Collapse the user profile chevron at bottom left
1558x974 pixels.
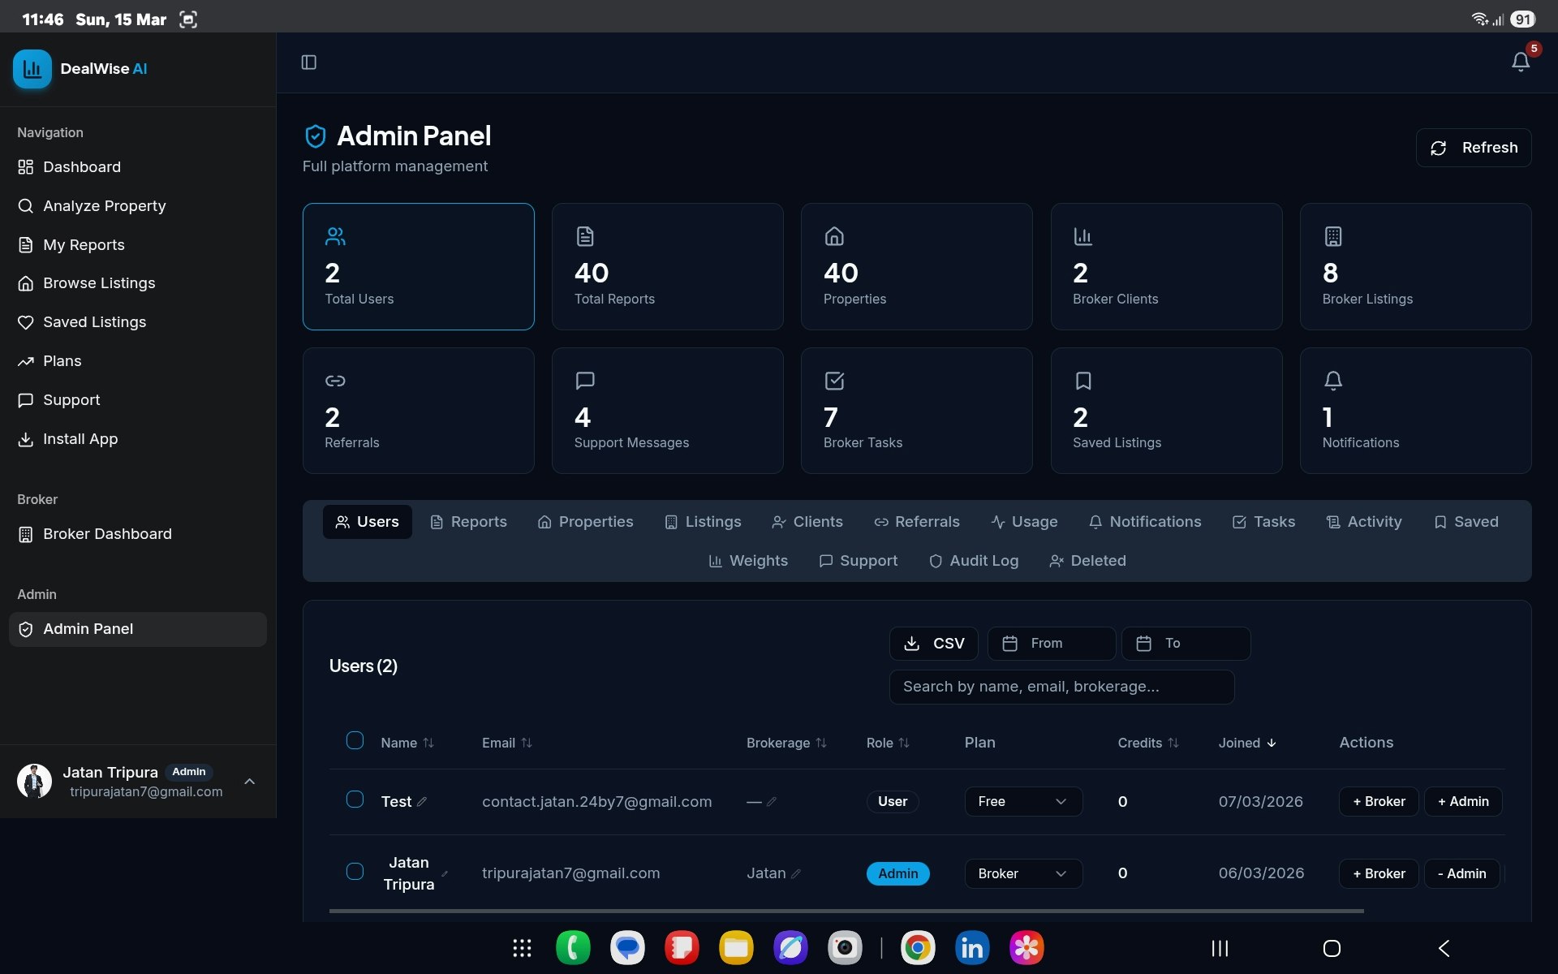pyautogui.click(x=249, y=782)
